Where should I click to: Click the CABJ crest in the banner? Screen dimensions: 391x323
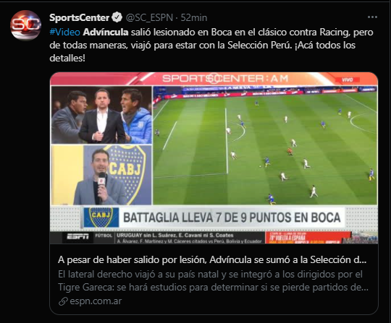click(x=101, y=218)
